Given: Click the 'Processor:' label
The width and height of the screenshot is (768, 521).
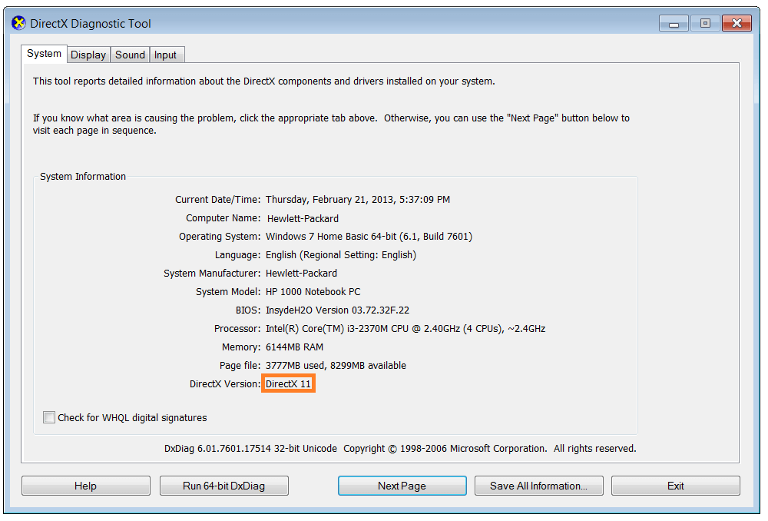Looking at the screenshot, I should pyautogui.click(x=237, y=328).
